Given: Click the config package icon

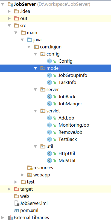Looking at the screenshot, I should click(43, 54).
